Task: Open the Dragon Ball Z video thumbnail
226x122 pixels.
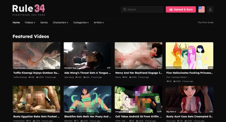Action: (x=138, y=99)
